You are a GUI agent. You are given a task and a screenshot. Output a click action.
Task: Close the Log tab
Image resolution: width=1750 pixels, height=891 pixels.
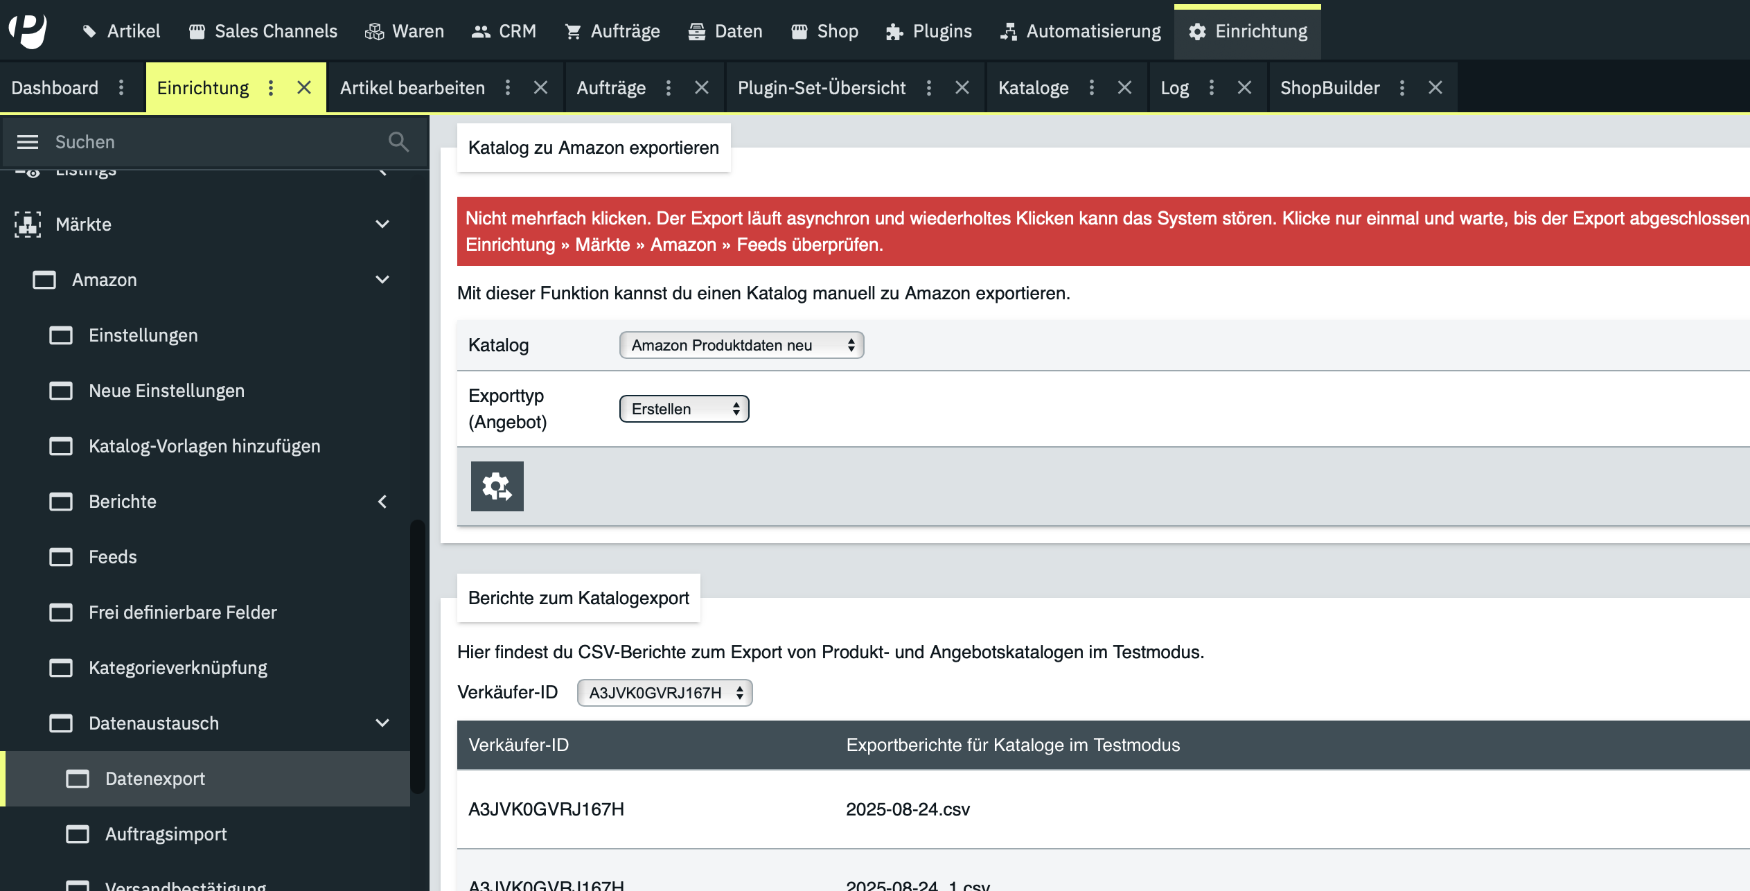click(1244, 87)
